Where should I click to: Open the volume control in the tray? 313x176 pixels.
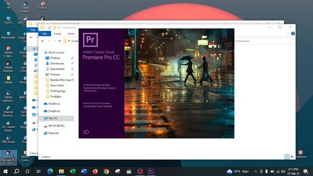coord(283,172)
